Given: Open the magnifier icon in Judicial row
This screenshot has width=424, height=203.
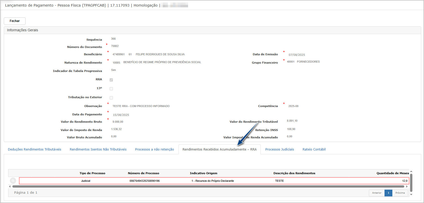Looking at the screenshot, I should coord(13,181).
